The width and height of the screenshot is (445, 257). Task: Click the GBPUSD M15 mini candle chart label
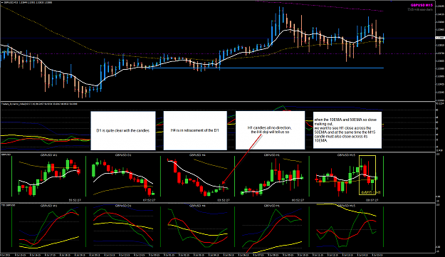346,155
